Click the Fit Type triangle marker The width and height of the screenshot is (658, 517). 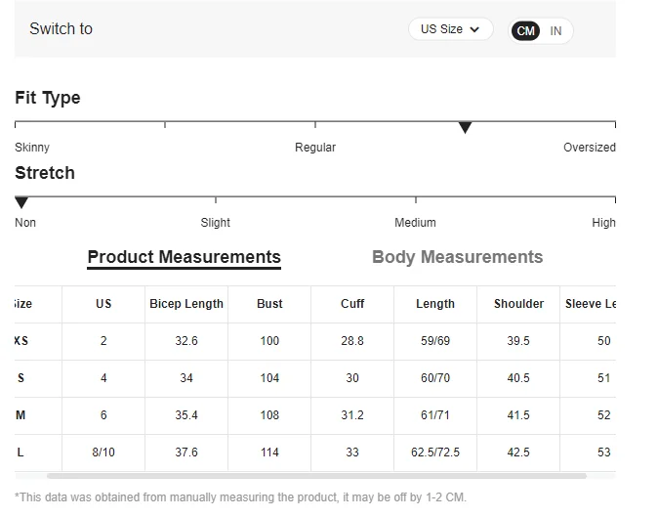tap(466, 128)
